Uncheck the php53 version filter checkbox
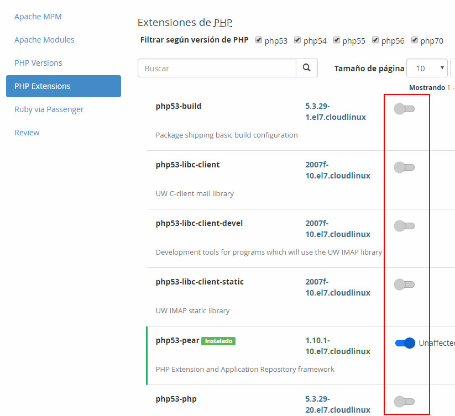This screenshot has width=455, height=416. pos(259,40)
